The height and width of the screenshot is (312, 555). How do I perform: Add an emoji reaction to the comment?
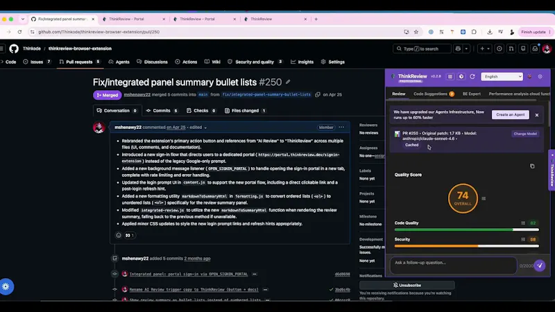click(x=119, y=235)
